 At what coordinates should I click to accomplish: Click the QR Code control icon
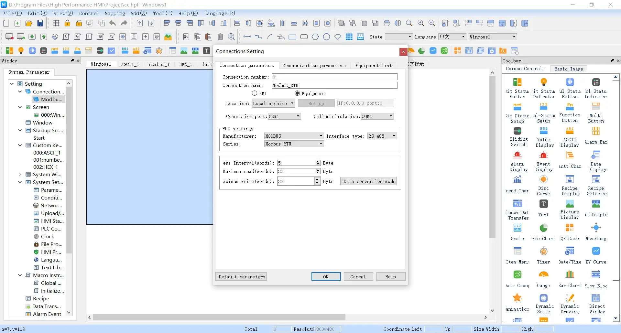pos(570,228)
